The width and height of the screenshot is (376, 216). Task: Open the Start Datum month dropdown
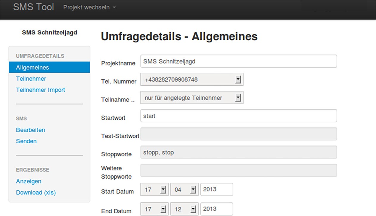coord(184,190)
